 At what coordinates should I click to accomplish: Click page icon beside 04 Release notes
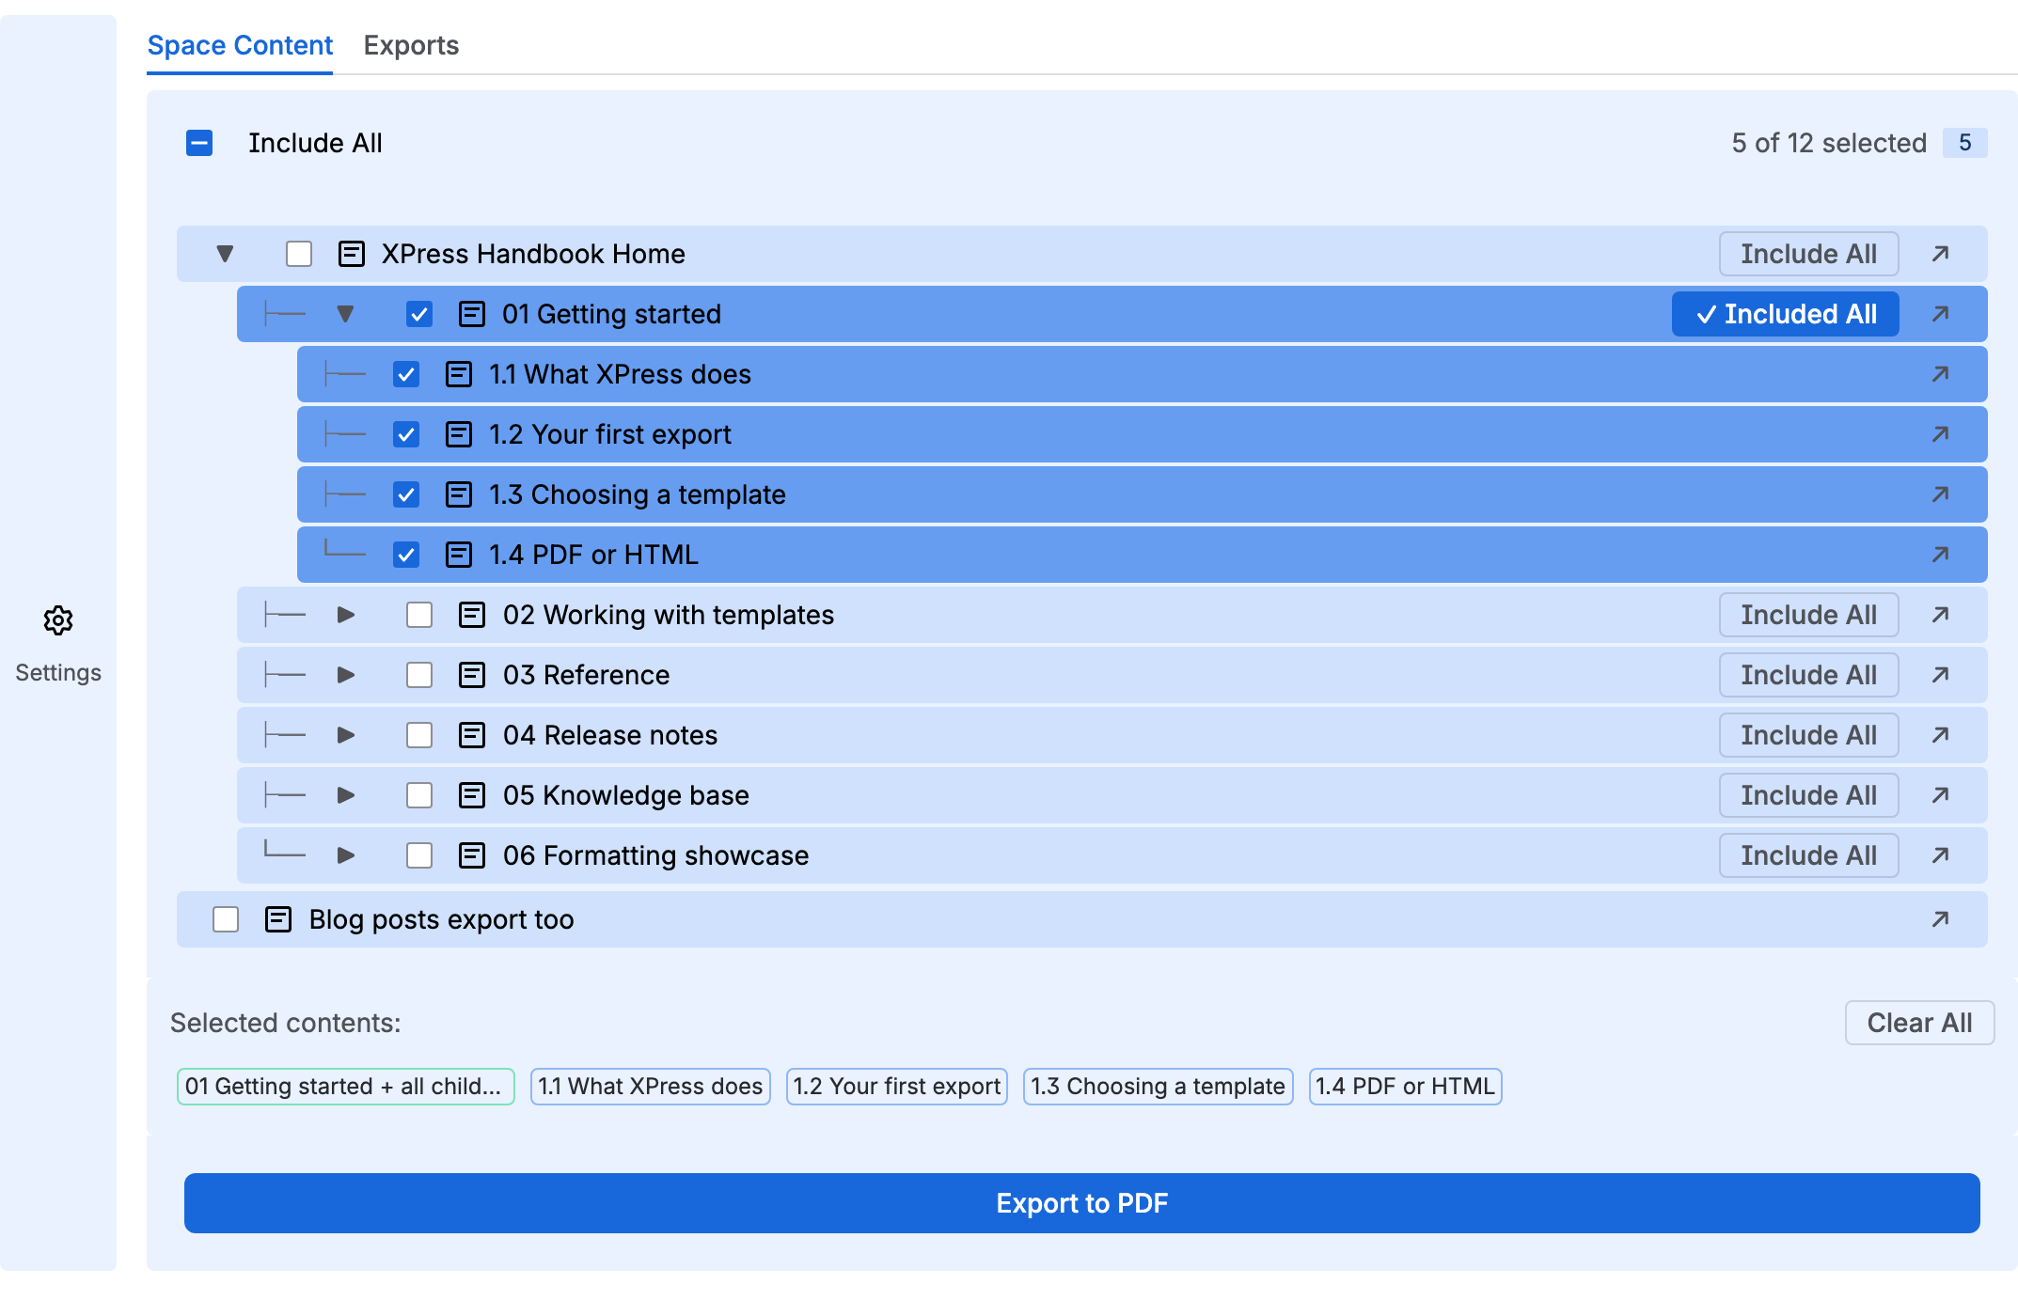(472, 735)
